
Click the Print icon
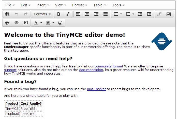pos(7,23)
